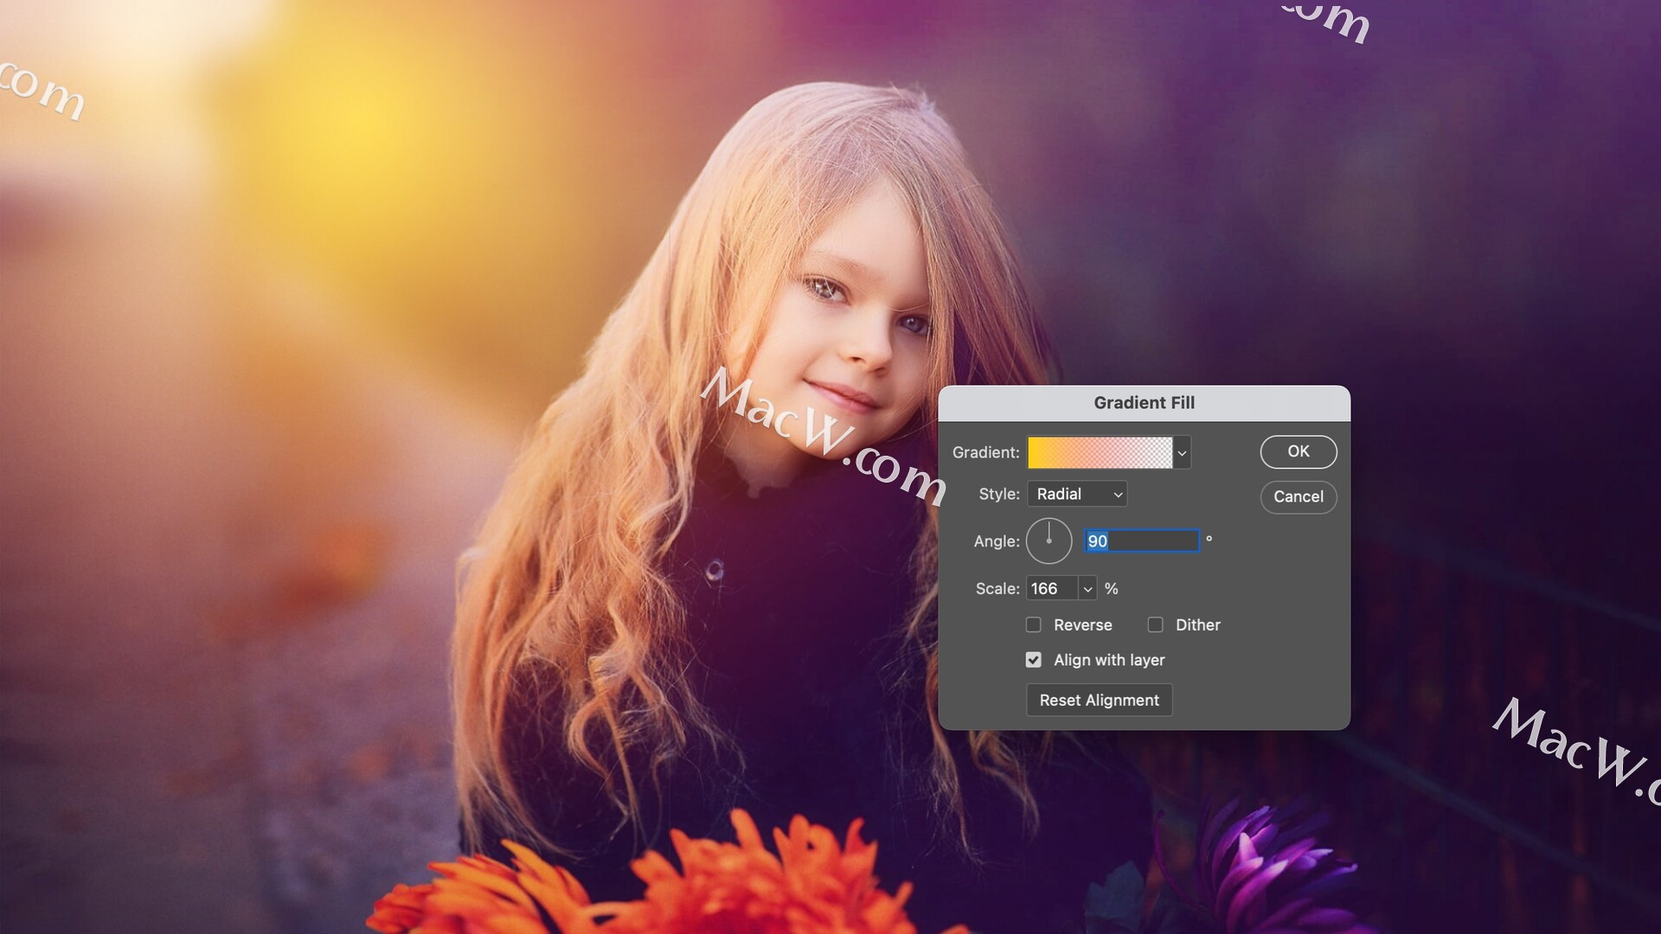
Task: Click into the Scale field showing 166
Action: click(x=1051, y=589)
